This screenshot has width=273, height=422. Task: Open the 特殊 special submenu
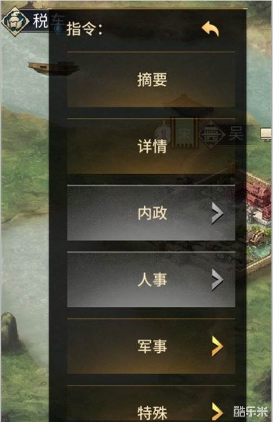coord(151,404)
